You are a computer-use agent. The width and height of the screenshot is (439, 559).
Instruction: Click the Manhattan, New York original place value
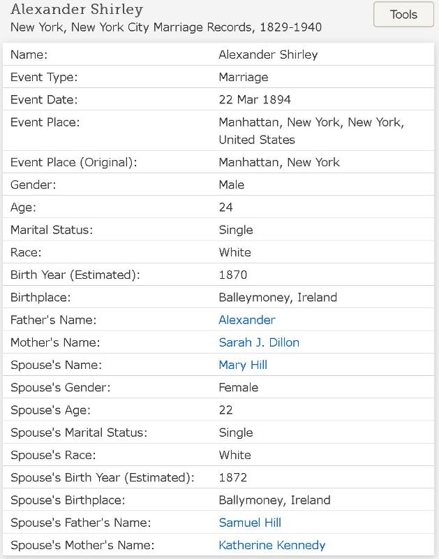click(x=279, y=162)
